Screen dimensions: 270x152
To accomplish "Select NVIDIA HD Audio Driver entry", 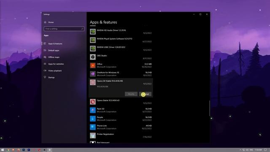I will [x=121, y=32].
